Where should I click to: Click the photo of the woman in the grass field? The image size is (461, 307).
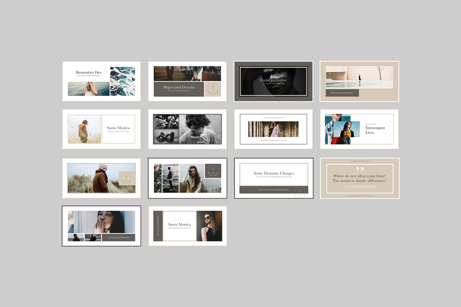pyautogui.click(x=84, y=129)
